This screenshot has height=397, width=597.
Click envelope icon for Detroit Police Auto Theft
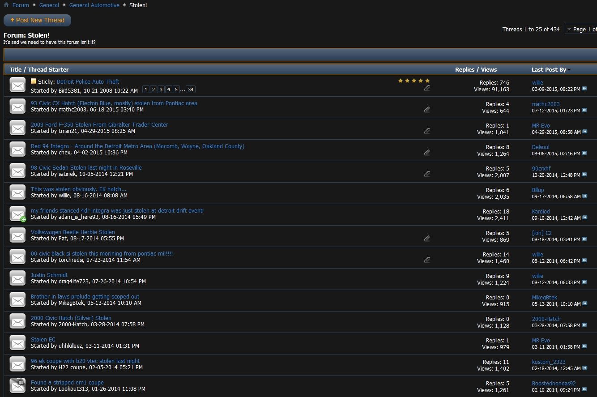tap(17, 85)
